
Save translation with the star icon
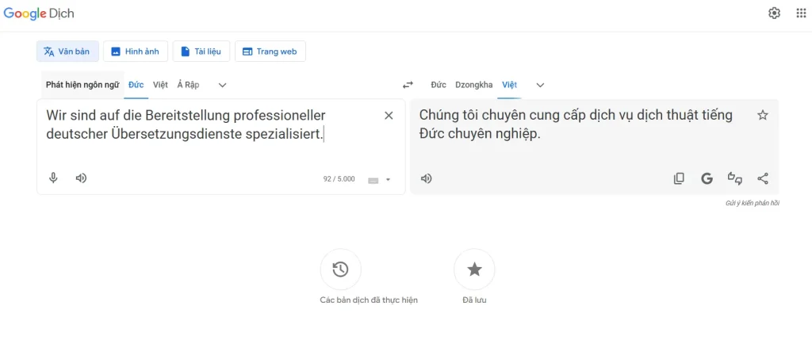click(x=763, y=115)
